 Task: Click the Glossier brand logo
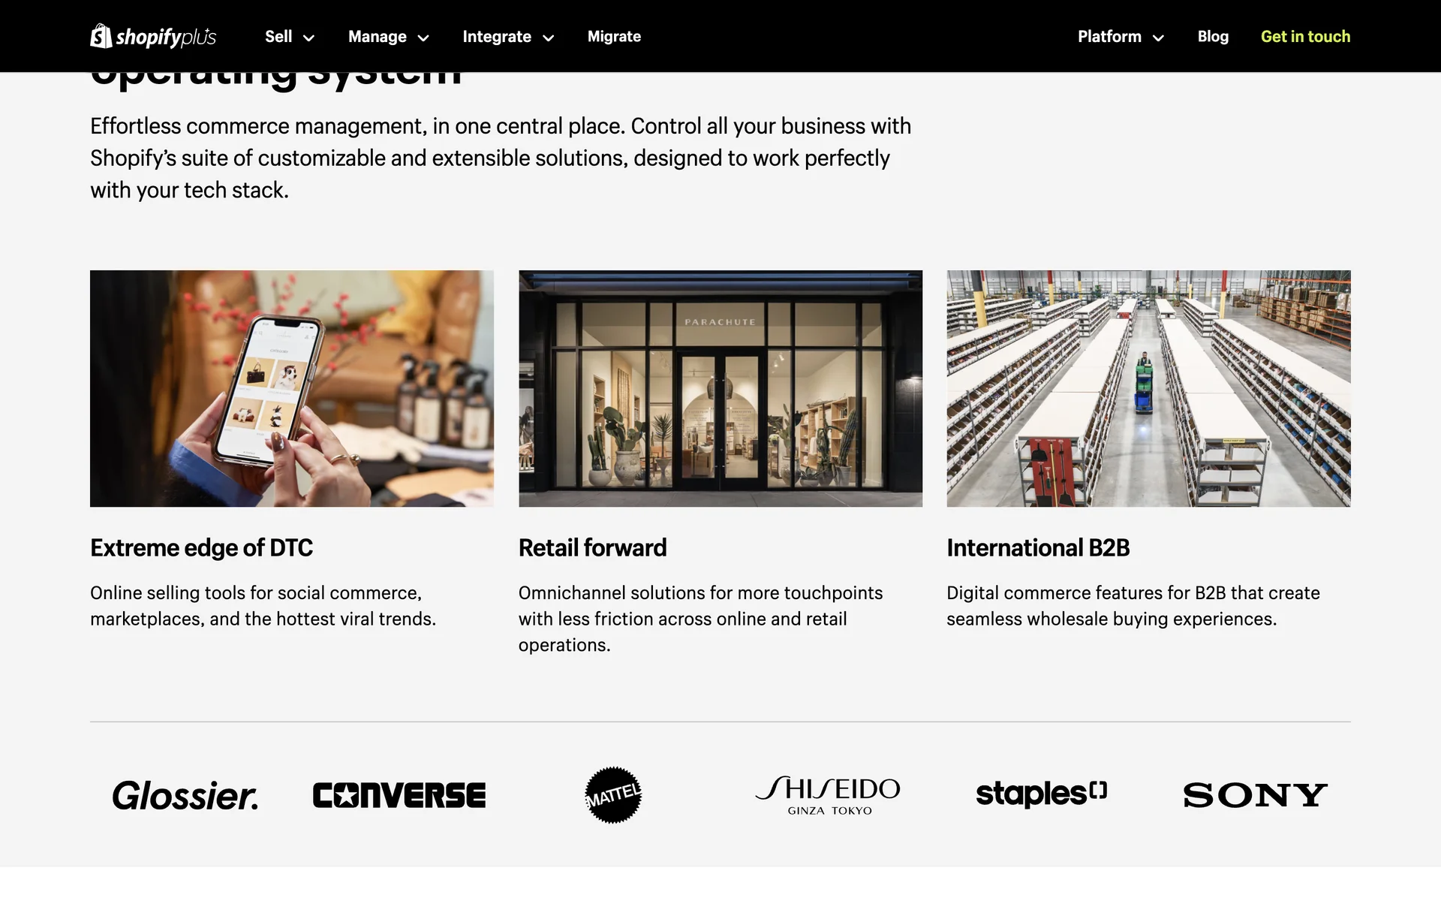185,796
